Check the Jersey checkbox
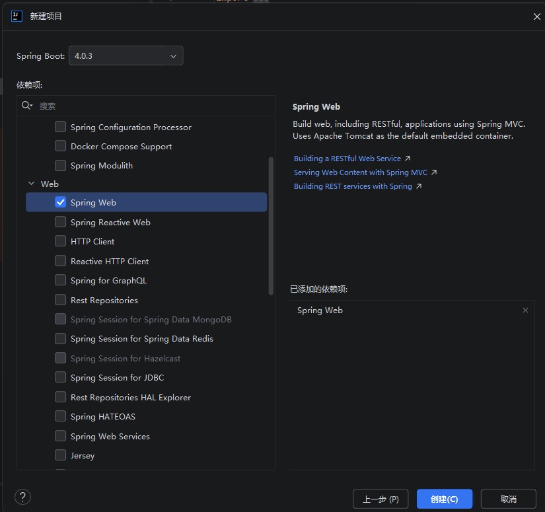 click(x=61, y=455)
